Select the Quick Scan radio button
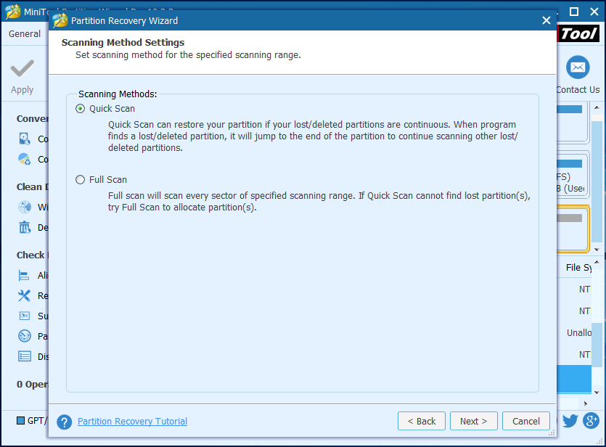Screen dimensions: 606x447 point(80,109)
